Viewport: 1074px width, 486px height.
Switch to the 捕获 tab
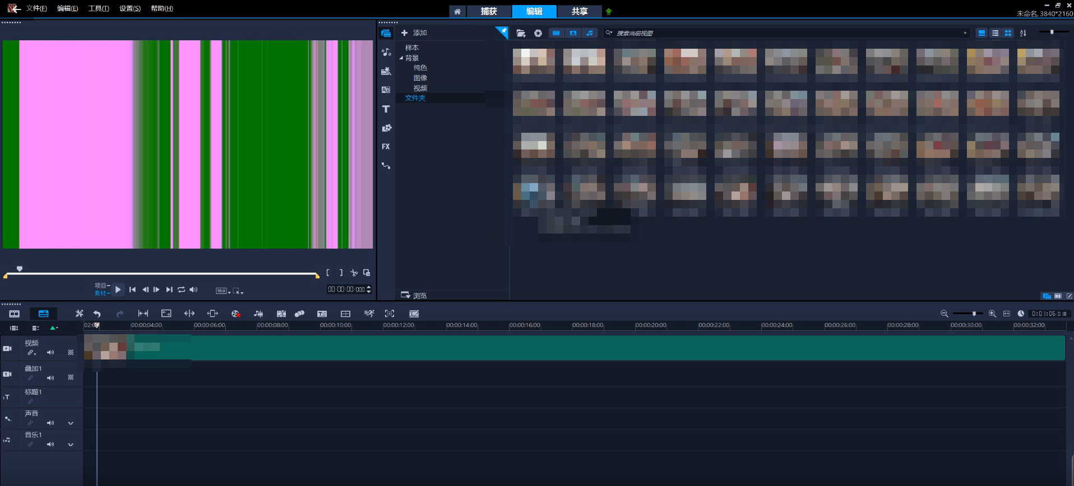[x=489, y=11]
